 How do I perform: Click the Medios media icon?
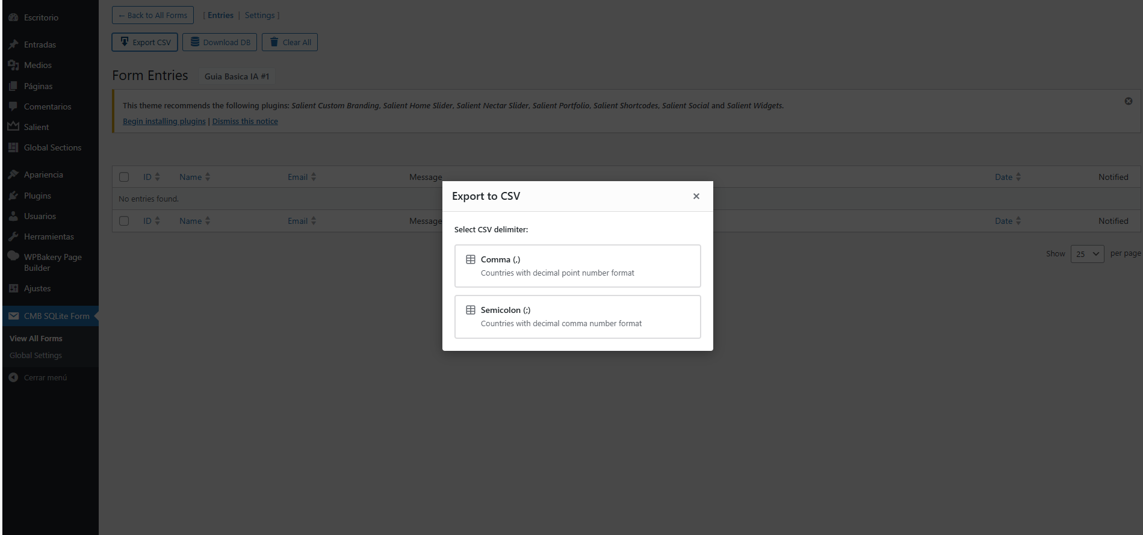[x=13, y=65]
